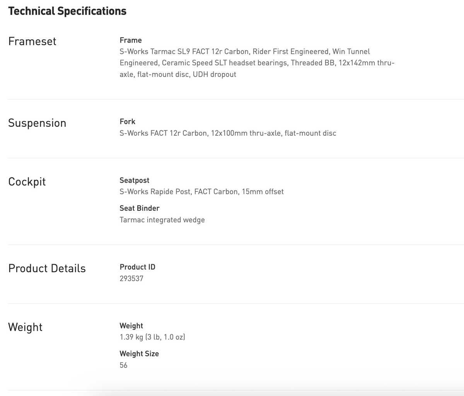This screenshot has width=464, height=396.
Task: Click the Seat Binder label
Action: tap(140, 208)
